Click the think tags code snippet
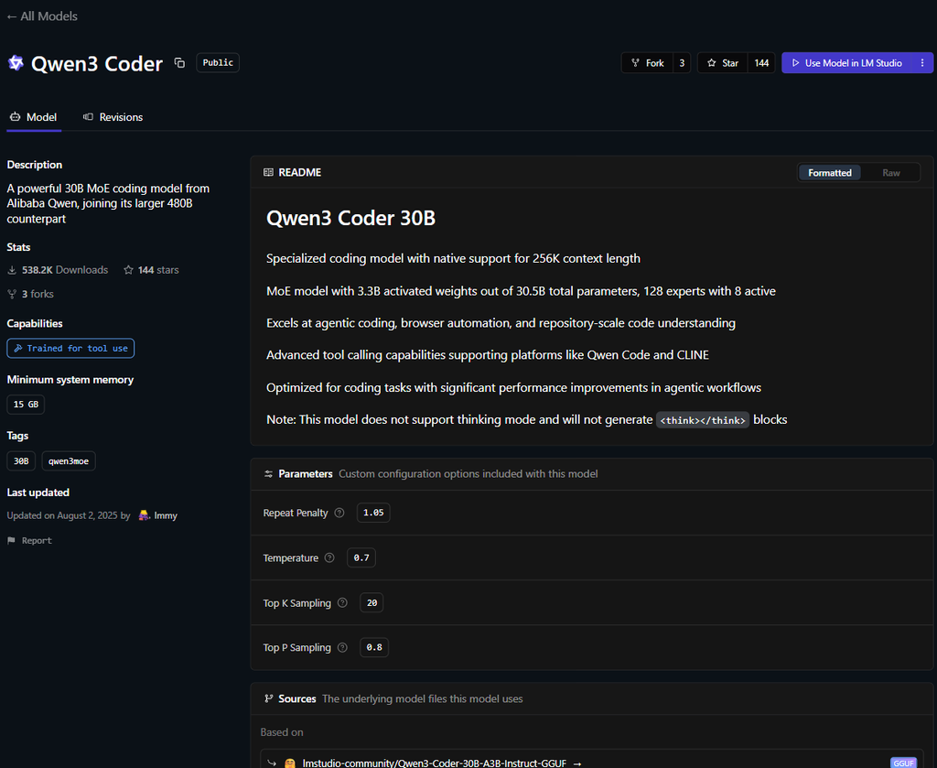The image size is (937, 768). (703, 420)
